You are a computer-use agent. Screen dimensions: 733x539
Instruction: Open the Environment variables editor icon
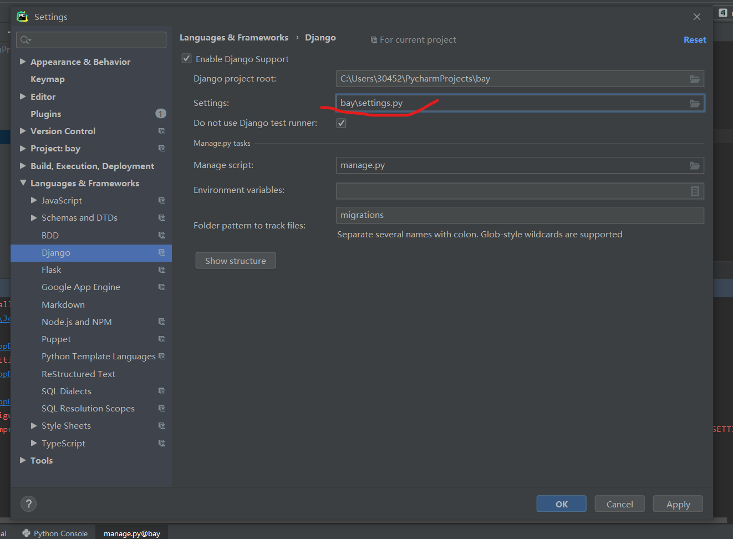click(x=695, y=191)
